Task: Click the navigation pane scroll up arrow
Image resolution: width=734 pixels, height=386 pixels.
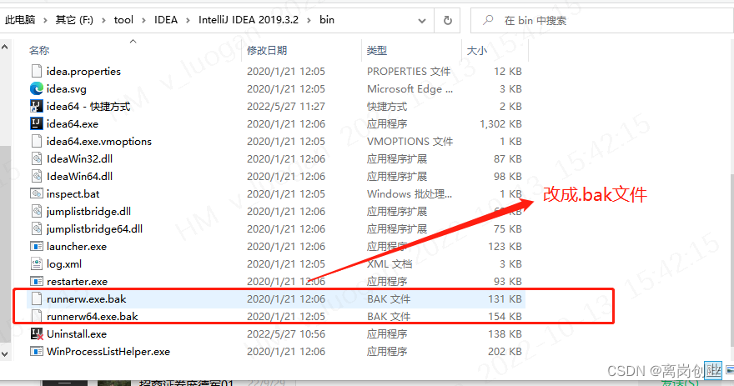Action: click(x=5, y=47)
